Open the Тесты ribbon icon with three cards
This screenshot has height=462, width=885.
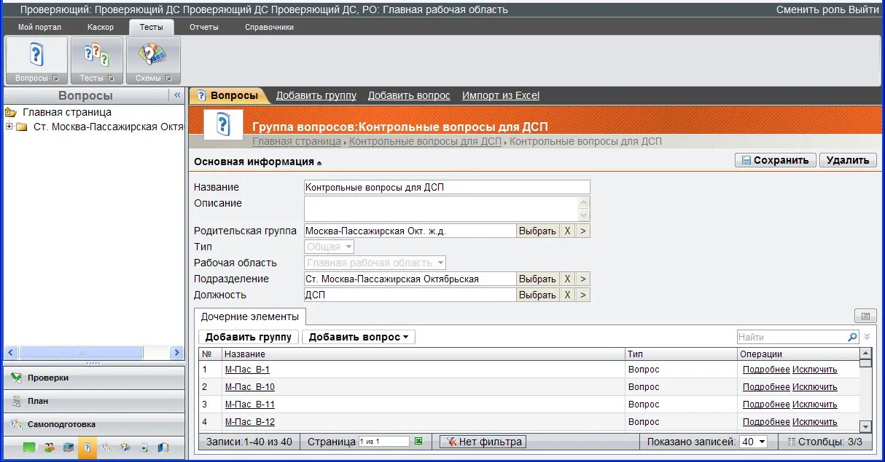96,60
